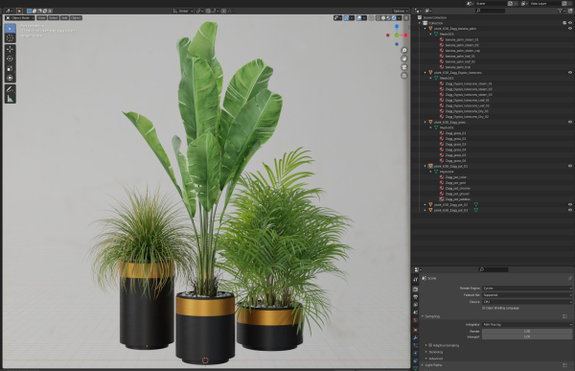Screen dimensions: 575x371
Task: Select the Measure tool
Action: pos(10,99)
